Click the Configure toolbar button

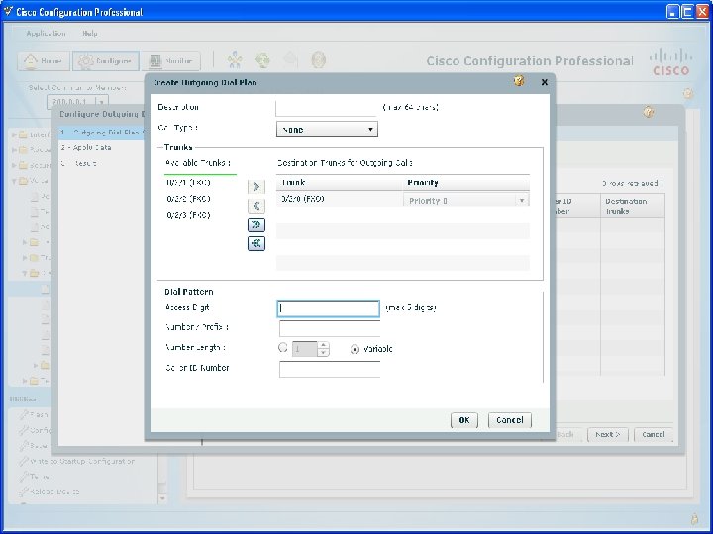click(106, 61)
